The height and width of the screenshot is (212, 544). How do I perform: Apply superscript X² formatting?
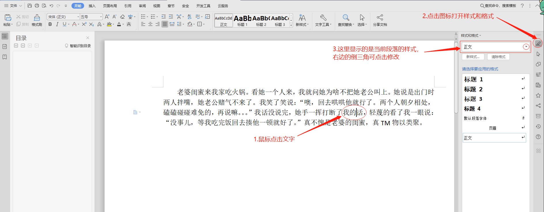coord(84,24)
